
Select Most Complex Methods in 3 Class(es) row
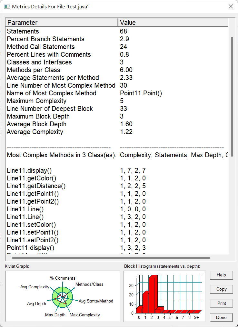pos(117,155)
